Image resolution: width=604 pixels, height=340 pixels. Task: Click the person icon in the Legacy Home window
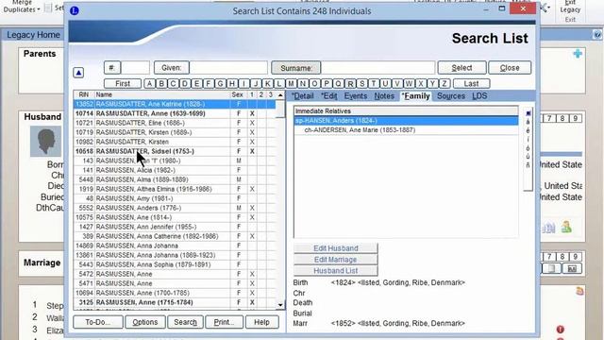pyautogui.click(x=566, y=227)
